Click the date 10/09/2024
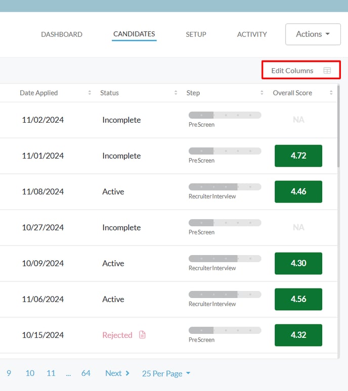The width and height of the screenshot is (348, 391). pos(42,263)
